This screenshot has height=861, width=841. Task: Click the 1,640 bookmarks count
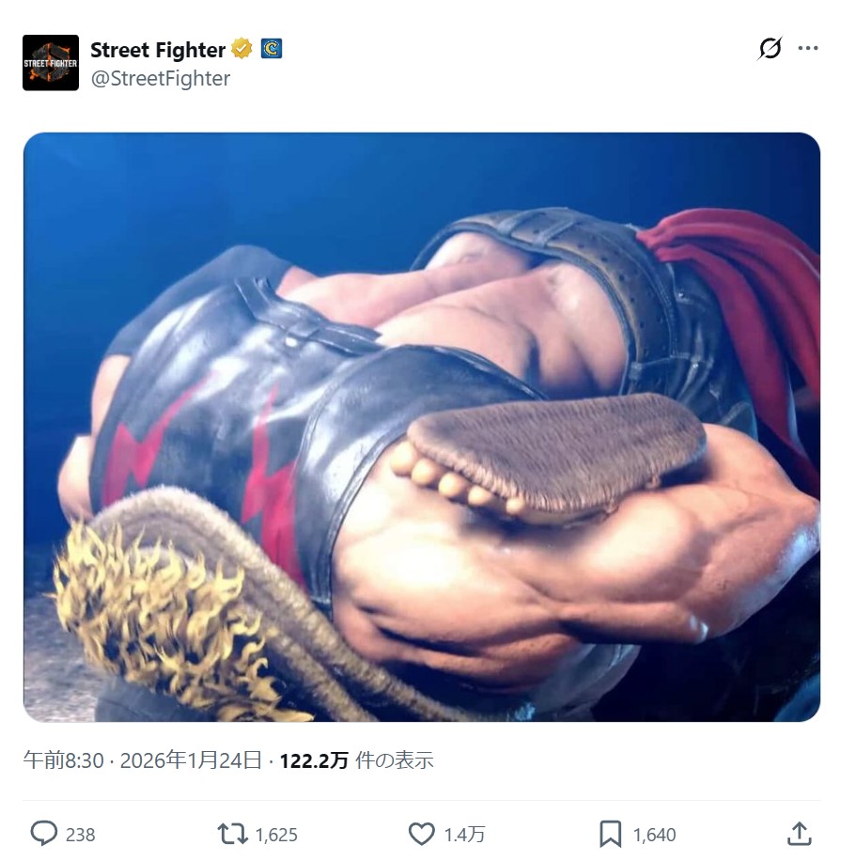coord(654,835)
